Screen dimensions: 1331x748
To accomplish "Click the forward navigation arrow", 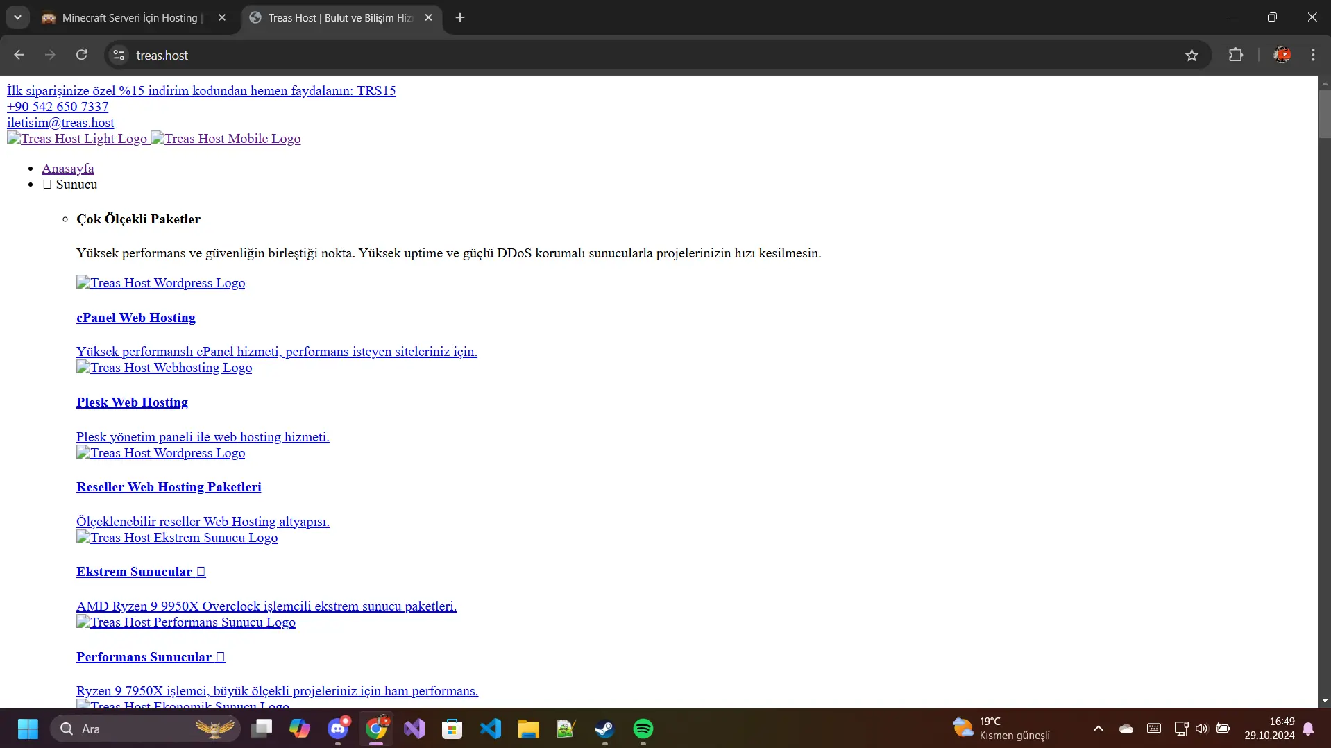I will [x=50, y=55].
